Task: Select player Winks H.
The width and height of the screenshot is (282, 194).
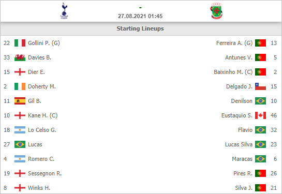Action: [39, 188]
